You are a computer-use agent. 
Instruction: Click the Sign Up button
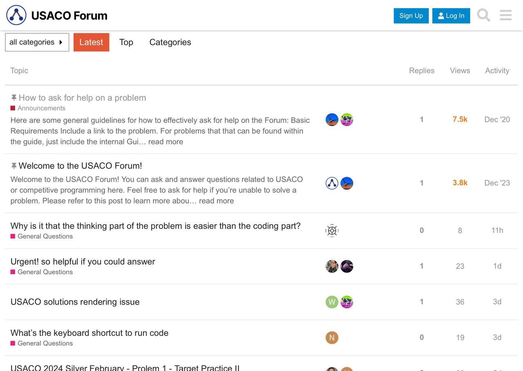coord(411,16)
